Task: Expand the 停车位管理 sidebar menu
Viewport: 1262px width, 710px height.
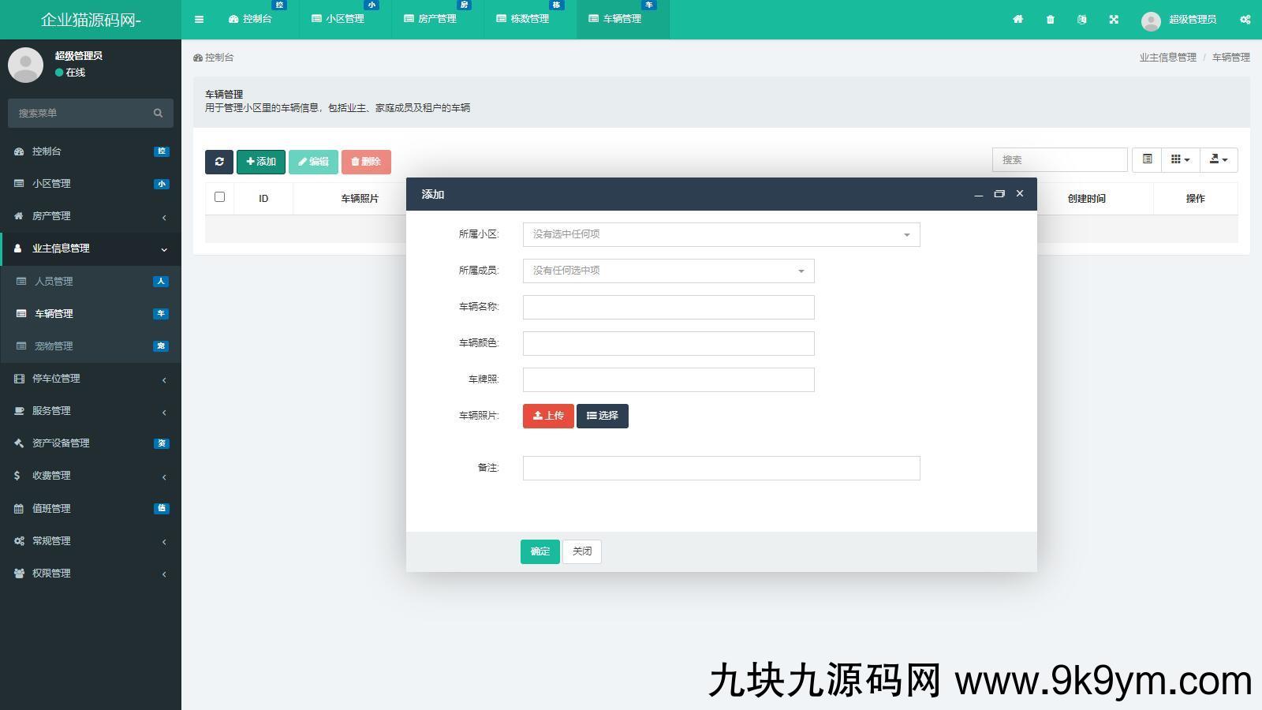Action: pos(91,379)
